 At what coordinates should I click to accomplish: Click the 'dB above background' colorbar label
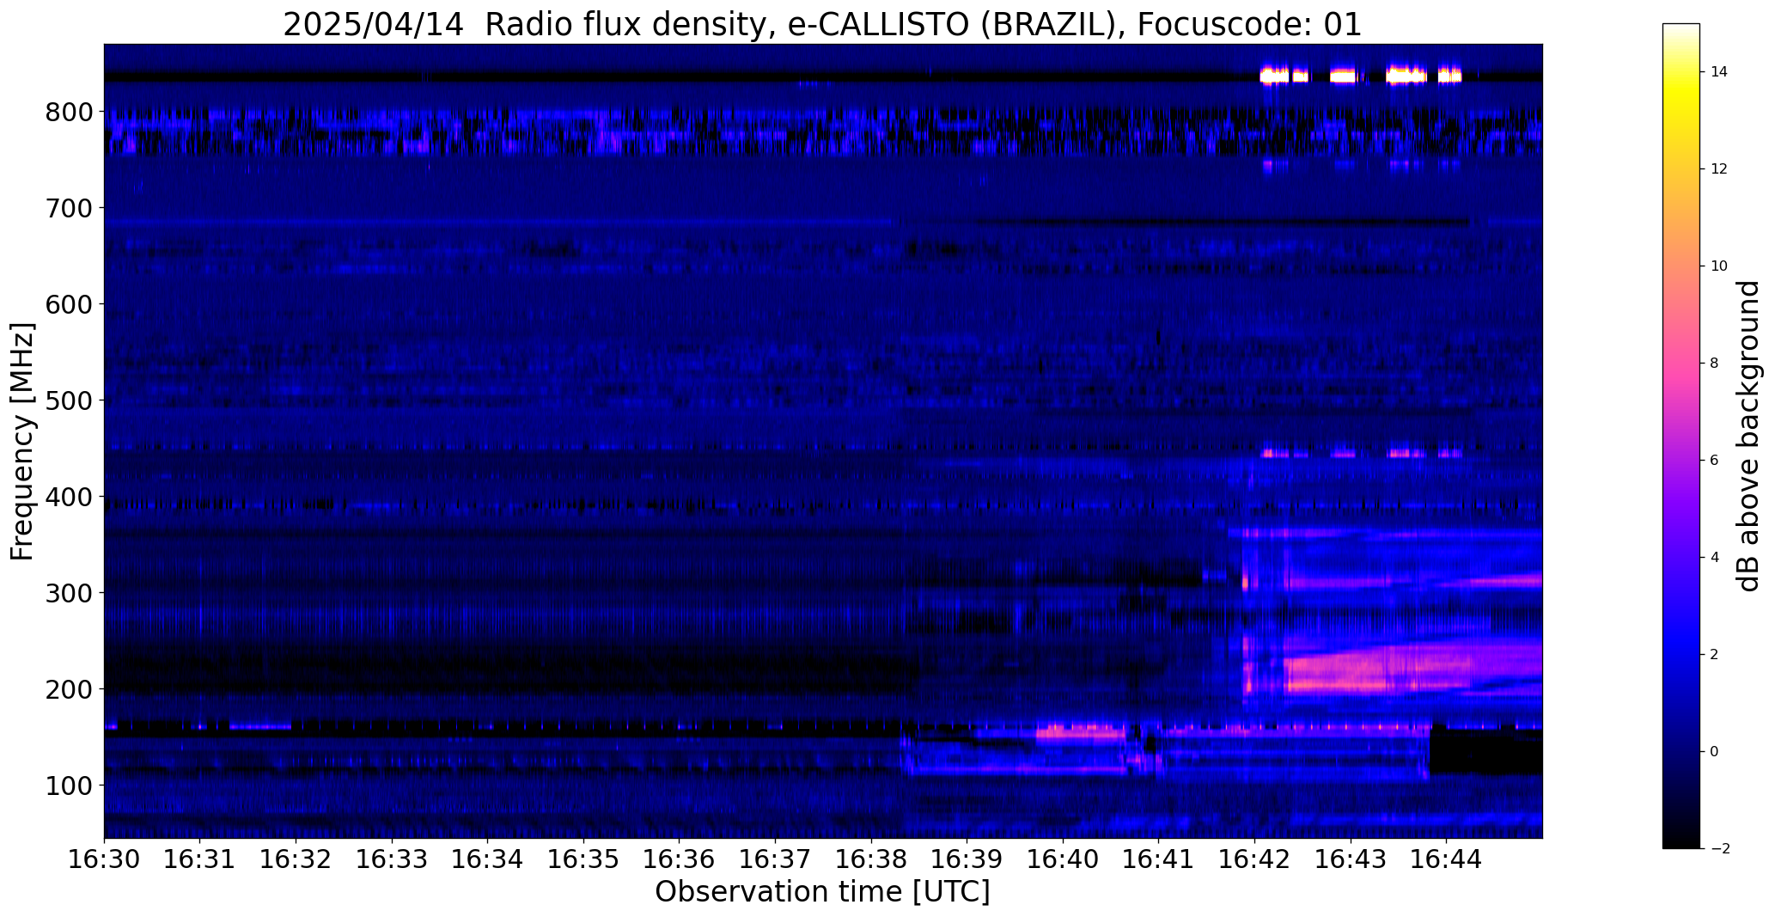tap(1748, 436)
